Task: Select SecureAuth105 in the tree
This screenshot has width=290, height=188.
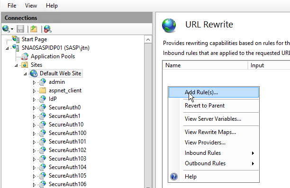Action: pos(67,175)
